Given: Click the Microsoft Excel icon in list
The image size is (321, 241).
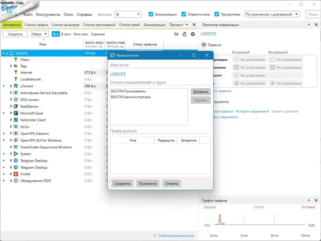Looking at the screenshot, I should pyautogui.click(x=16, y=113).
